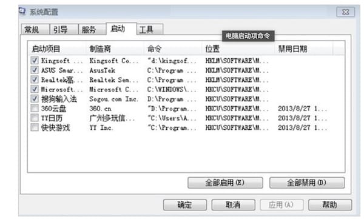Viewport: 364px width, 219px height.
Task: Select the Microsoft C... manufacturer cell
Action: coord(114,89)
